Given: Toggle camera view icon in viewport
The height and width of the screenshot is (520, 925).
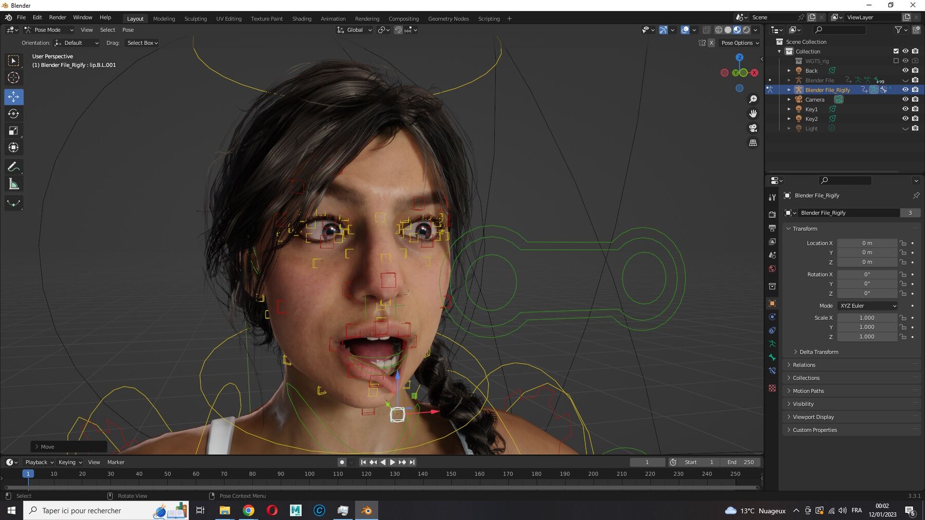Looking at the screenshot, I should point(753,128).
